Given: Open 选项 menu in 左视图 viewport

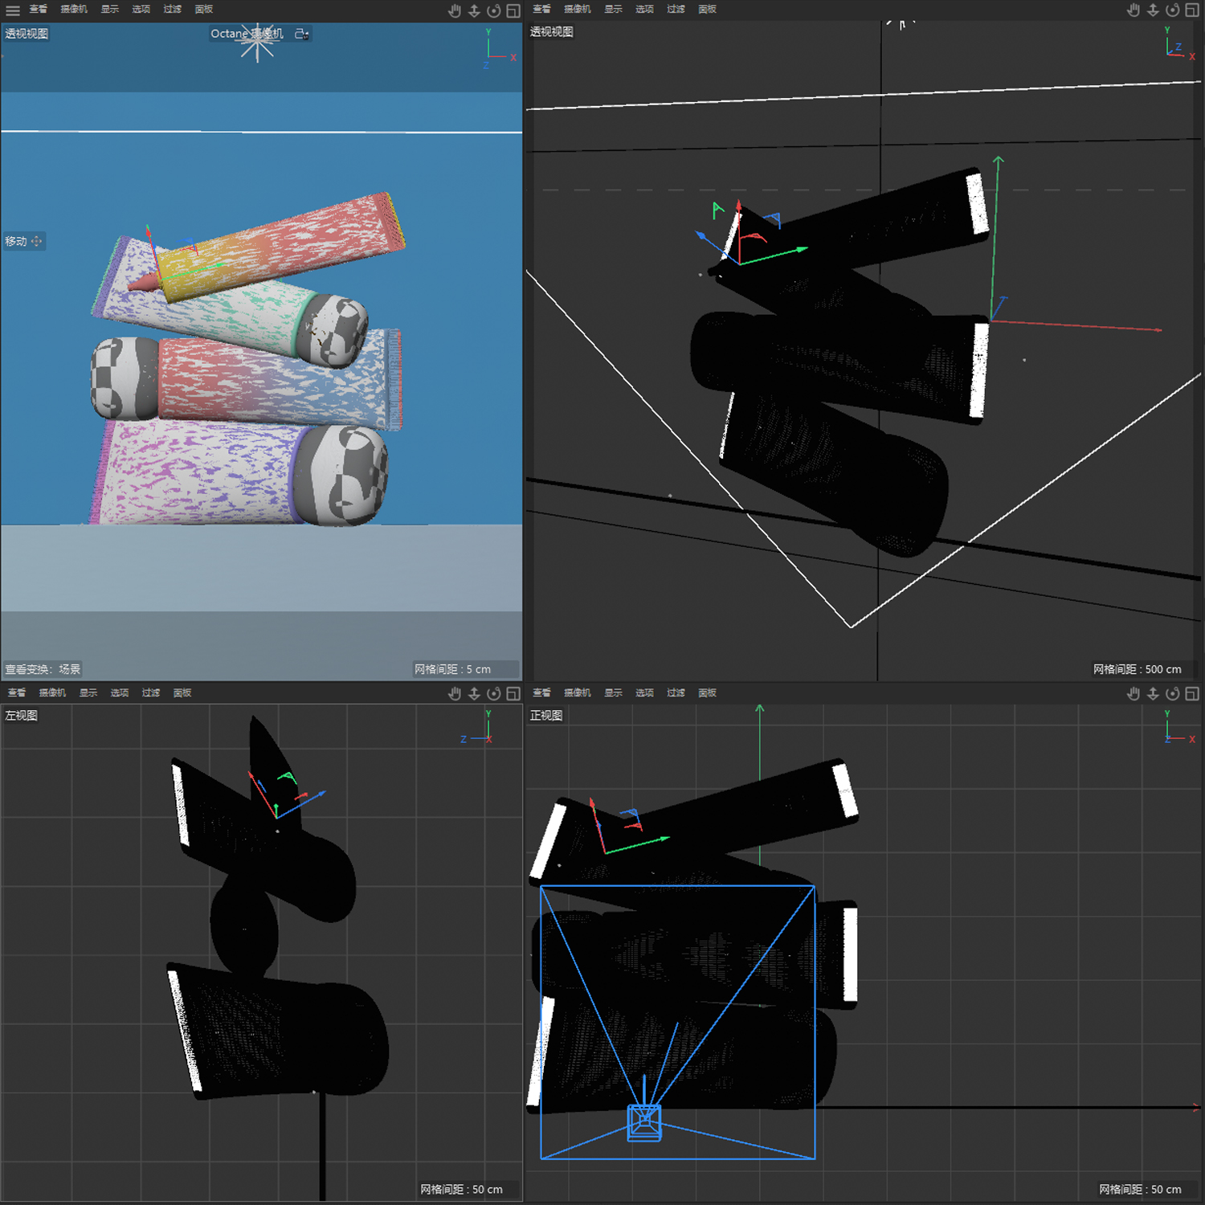Looking at the screenshot, I should pos(120,693).
